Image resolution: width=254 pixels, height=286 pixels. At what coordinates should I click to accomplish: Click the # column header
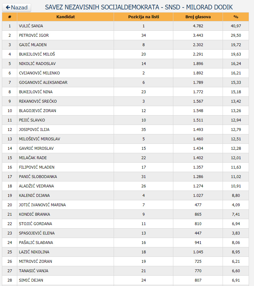[x=10, y=17]
